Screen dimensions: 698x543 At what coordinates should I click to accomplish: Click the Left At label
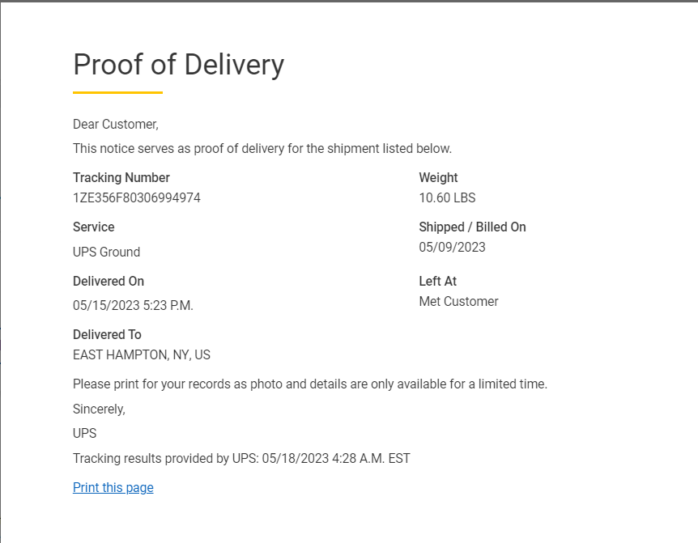[x=437, y=282]
